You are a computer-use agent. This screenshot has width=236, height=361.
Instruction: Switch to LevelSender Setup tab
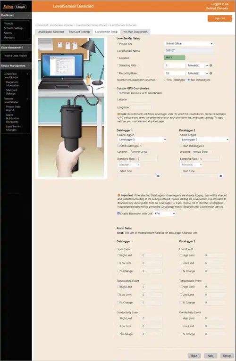tap(106, 32)
